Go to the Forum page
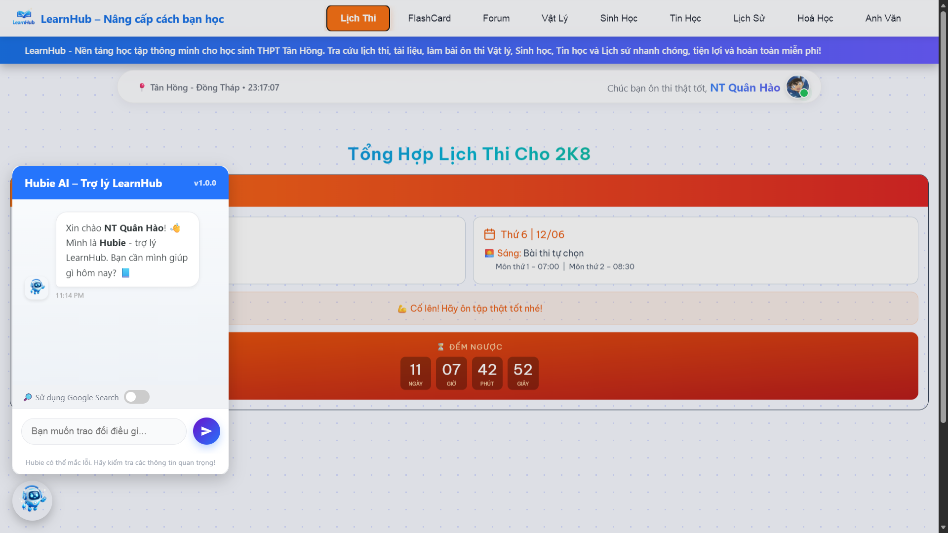948x533 pixels. coord(496,18)
